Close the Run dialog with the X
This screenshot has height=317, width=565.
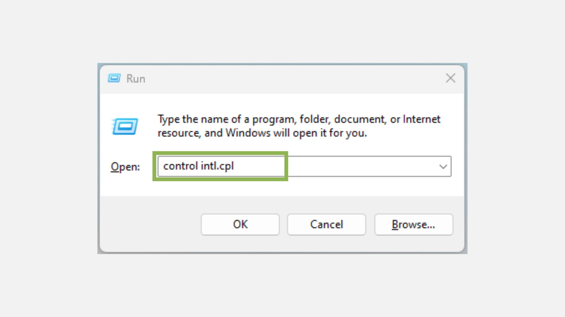pyautogui.click(x=450, y=78)
